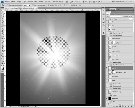
Task: Hide the Capa 46 layer
Action: [x=107, y=68]
